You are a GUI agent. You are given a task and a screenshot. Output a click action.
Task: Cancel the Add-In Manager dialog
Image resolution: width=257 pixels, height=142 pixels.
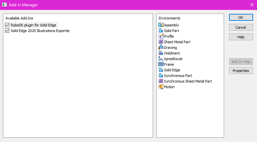tap(241, 27)
